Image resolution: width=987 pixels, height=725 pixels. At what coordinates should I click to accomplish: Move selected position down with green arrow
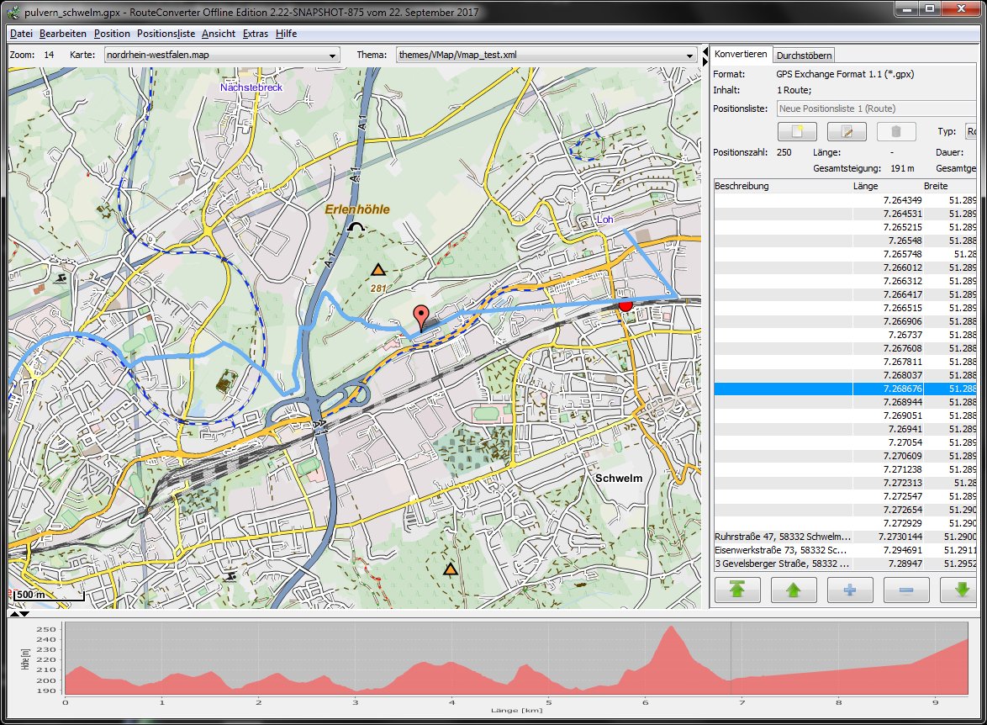tap(962, 590)
